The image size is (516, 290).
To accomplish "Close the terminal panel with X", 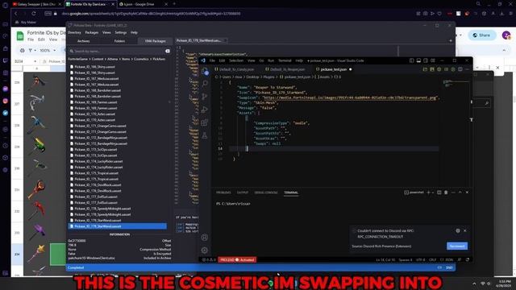I will point(467,193).
